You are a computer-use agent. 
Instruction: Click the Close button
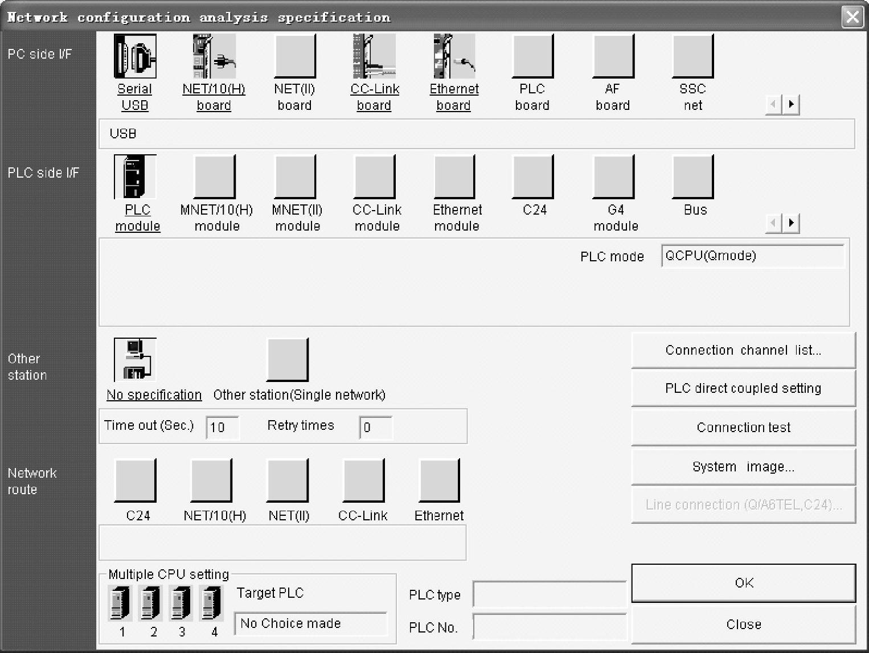(743, 625)
